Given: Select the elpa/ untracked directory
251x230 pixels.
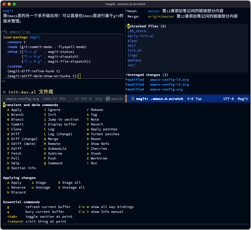Looking at the screenshot, I should [x=133, y=41].
